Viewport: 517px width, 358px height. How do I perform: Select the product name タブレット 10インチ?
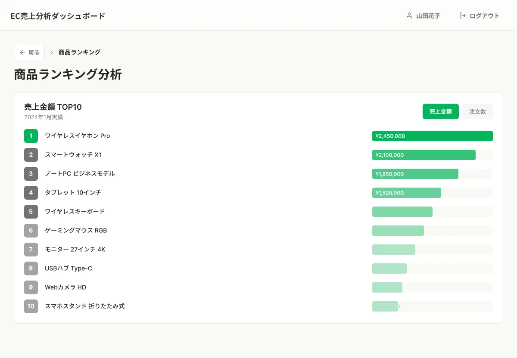73,193
